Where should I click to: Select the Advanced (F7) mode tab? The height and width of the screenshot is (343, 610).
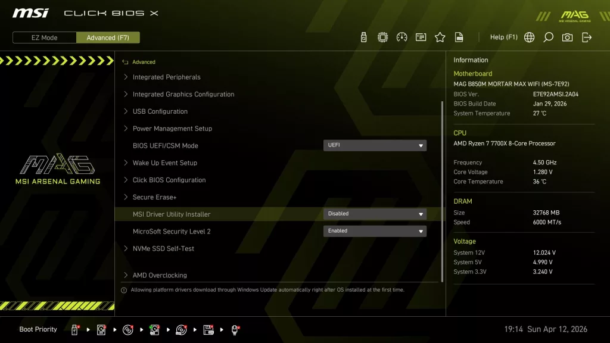[x=108, y=38]
